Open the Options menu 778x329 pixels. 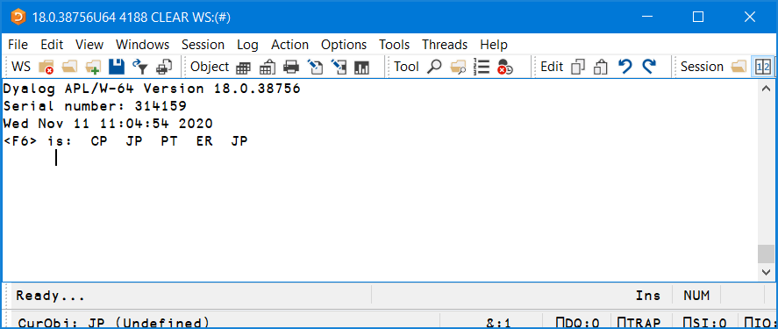point(344,45)
